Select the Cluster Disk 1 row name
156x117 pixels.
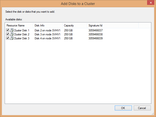(x=21, y=30)
